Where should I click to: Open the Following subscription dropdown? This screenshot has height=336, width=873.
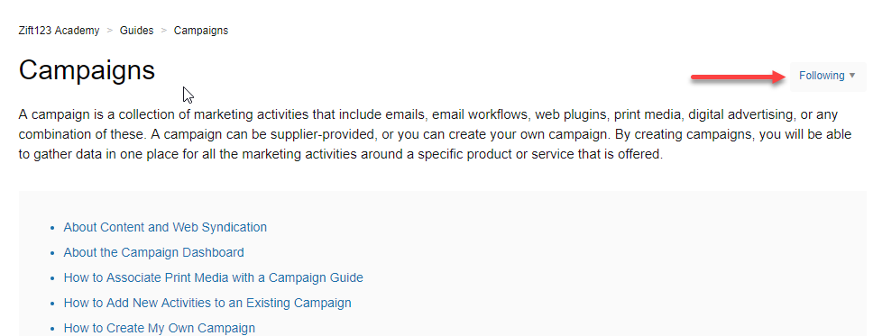tap(827, 77)
